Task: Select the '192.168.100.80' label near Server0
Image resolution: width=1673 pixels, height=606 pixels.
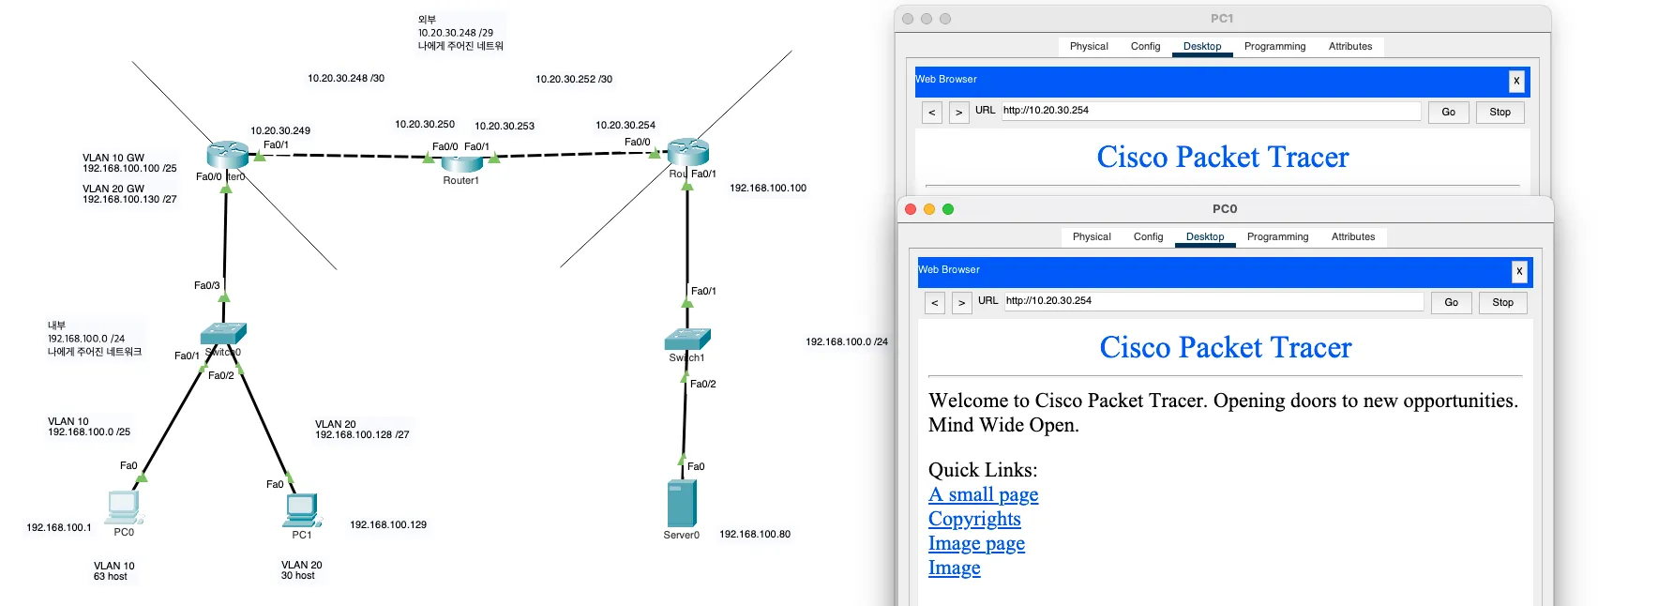Action: click(755, 535)
